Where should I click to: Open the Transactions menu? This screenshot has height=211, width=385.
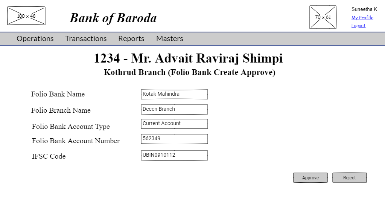click(86, 38)
